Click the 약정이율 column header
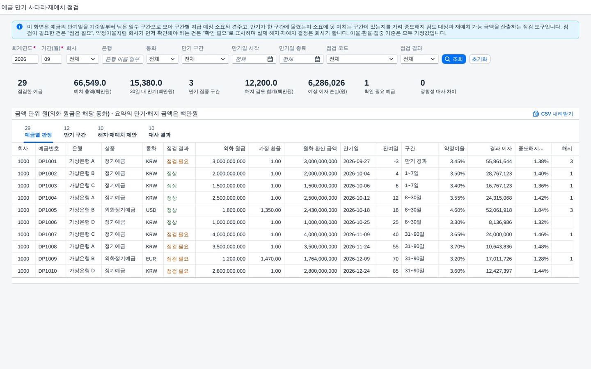This screenshot has width=591, height=369. coord(453,149)
